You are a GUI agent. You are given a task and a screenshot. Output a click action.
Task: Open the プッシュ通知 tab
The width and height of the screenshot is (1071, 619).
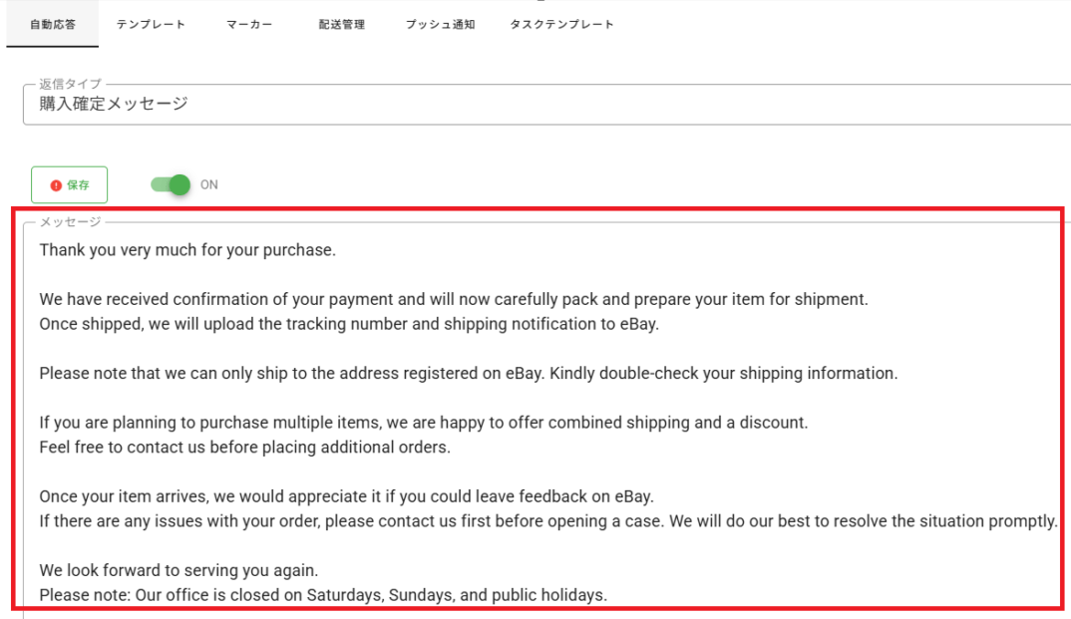pos(440,25)
